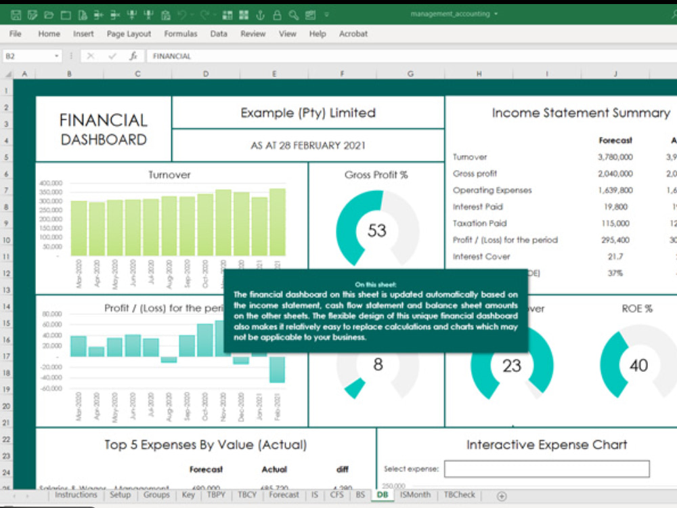The image size is (677, 508).
Task: Select column D header
Action: (206, 75)
